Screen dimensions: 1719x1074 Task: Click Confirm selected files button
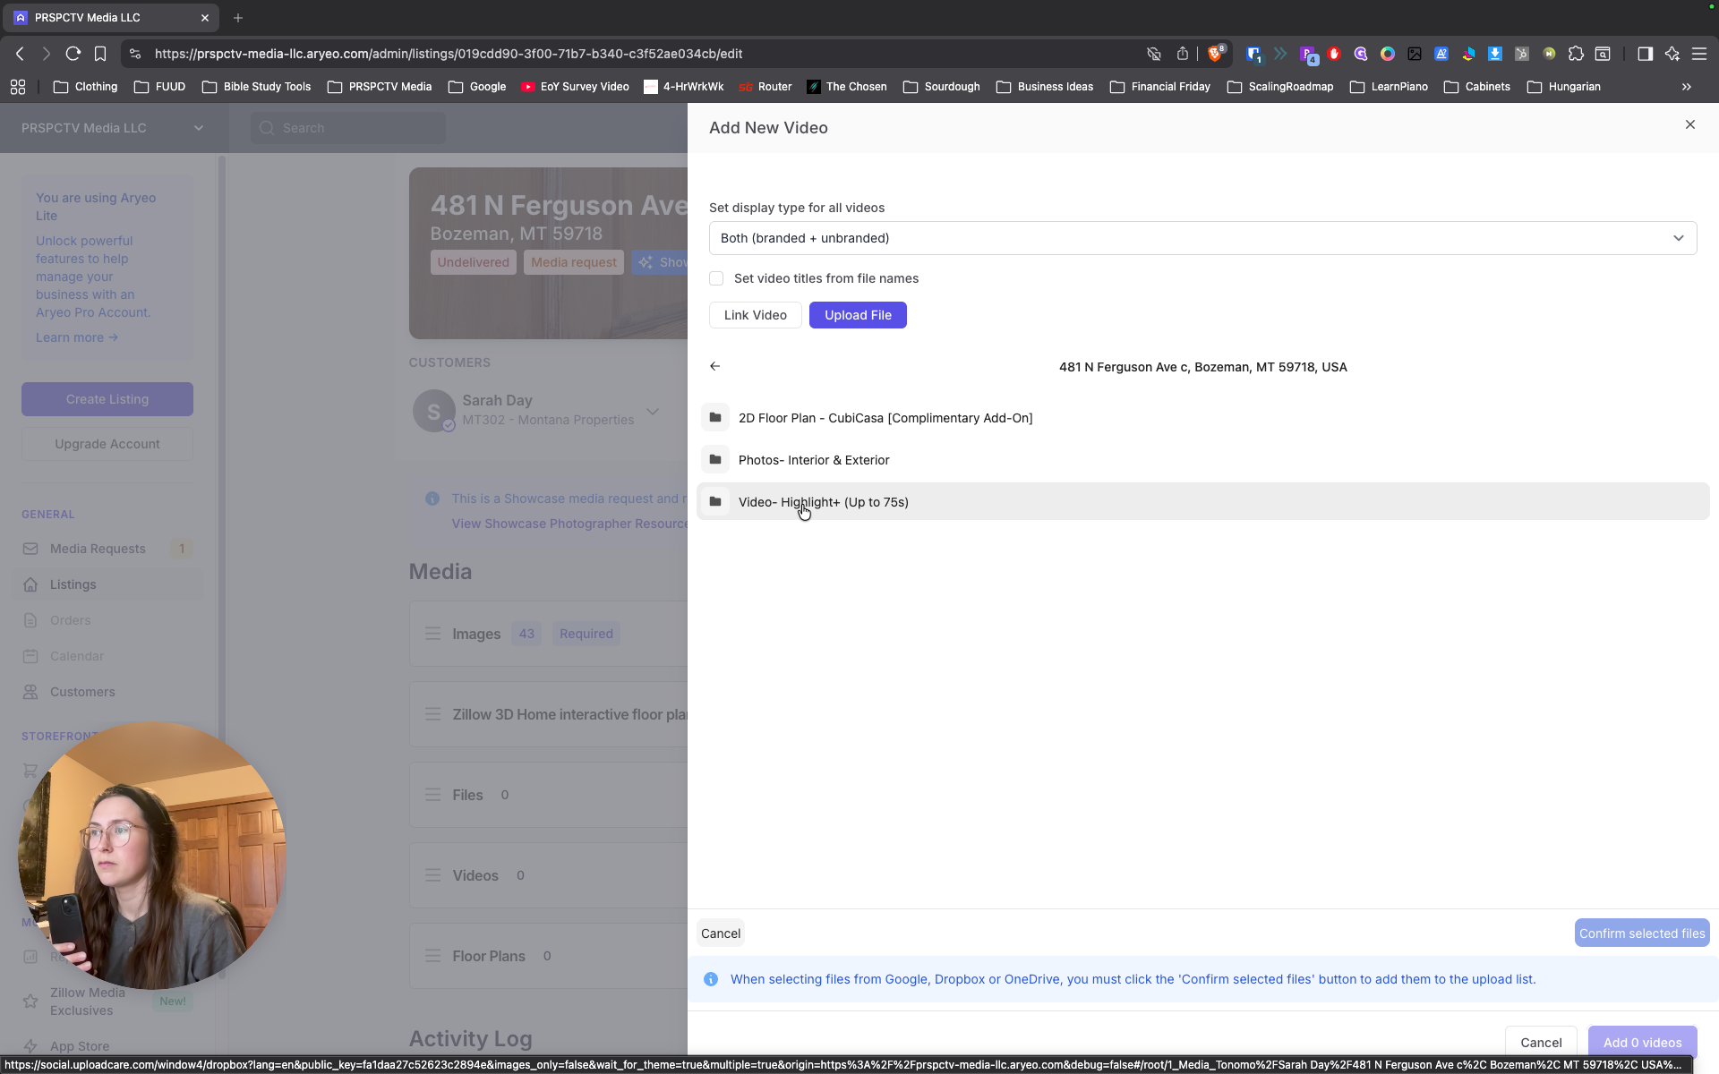click(1641, 933)
